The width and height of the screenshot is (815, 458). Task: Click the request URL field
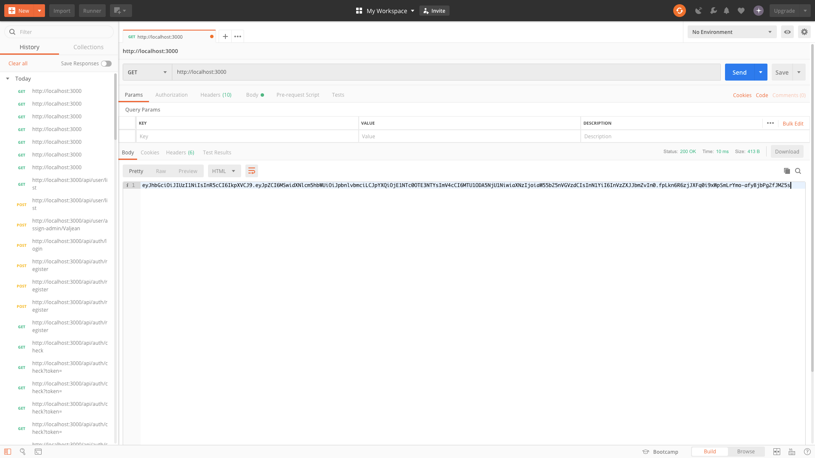coord(446,72)
